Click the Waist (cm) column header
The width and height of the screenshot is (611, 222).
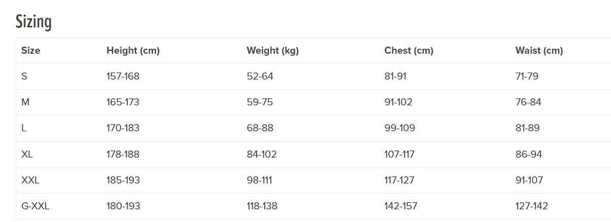[x=539, y=51]
